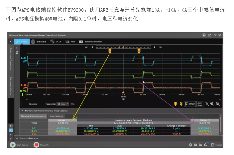This screenshot has width=234, height=155.
Task: Click the Marker 1 column header
Action: pyautogui.click(x=62, y=120)
